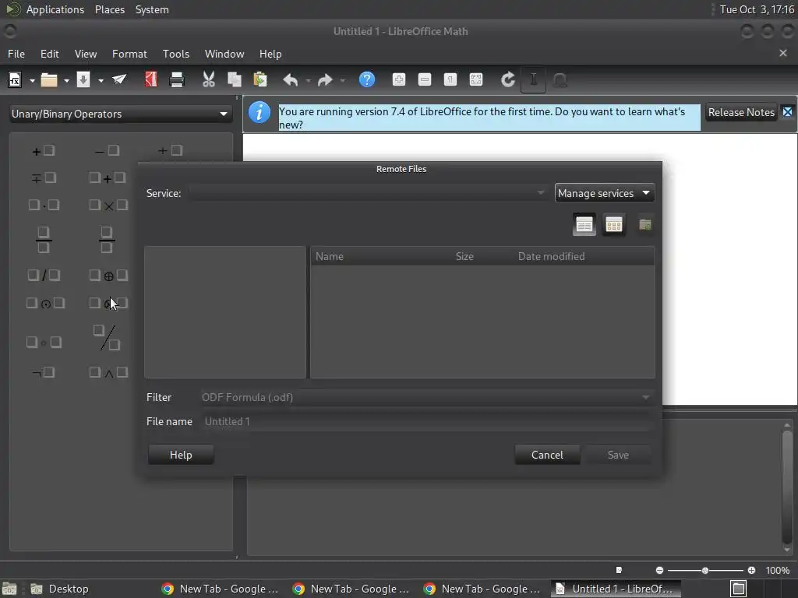Insert the logical AND operator

pyautogui.click(x=108, y=373)
